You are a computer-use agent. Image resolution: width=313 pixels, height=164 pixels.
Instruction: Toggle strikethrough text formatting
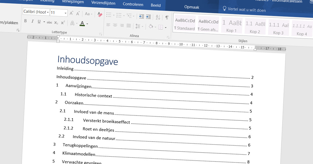49,22
